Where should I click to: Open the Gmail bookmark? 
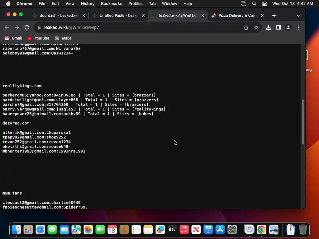[x=13, y=38]
